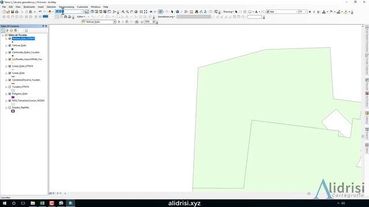
Task: Open the File menu
Action: (x=4, y=7)
